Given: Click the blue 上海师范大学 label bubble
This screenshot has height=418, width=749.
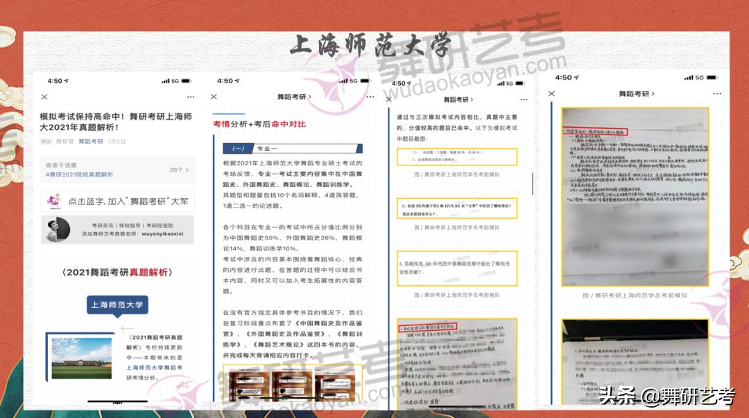Looking at the screenshot, I should [x=117, y=305].
